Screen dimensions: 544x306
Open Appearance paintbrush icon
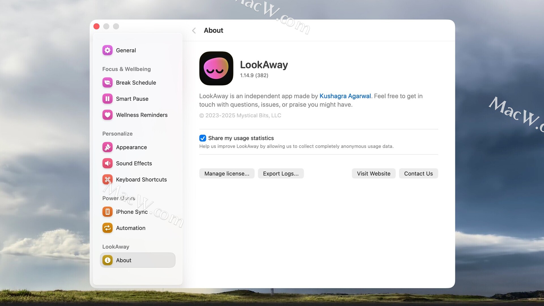[x=107, y=147]
